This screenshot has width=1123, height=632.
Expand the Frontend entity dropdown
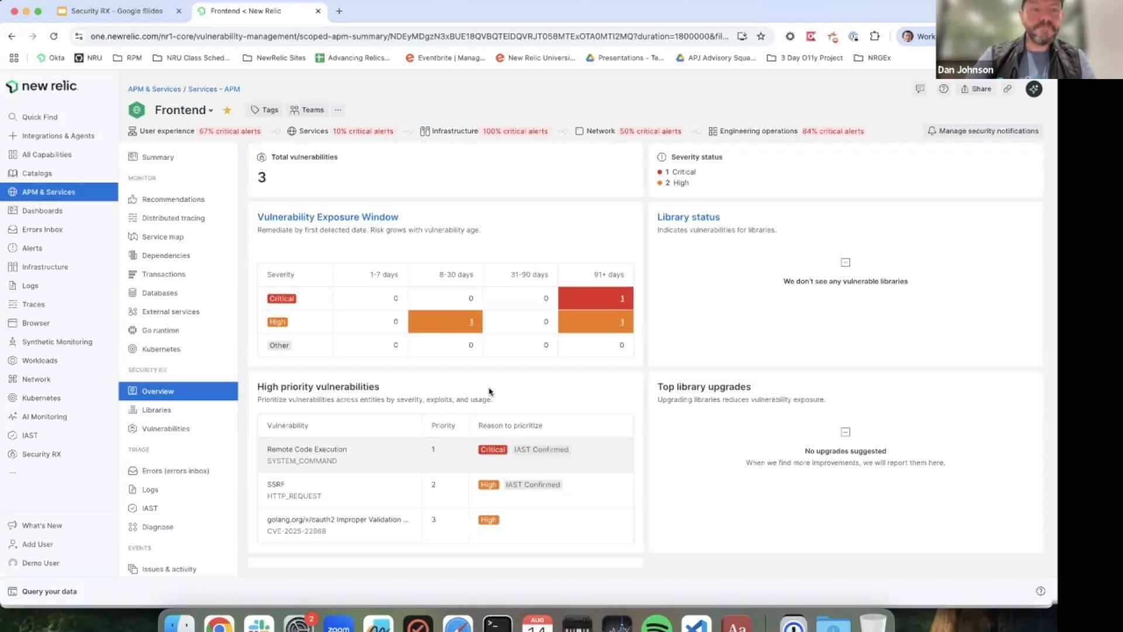(x=184, y=110)
